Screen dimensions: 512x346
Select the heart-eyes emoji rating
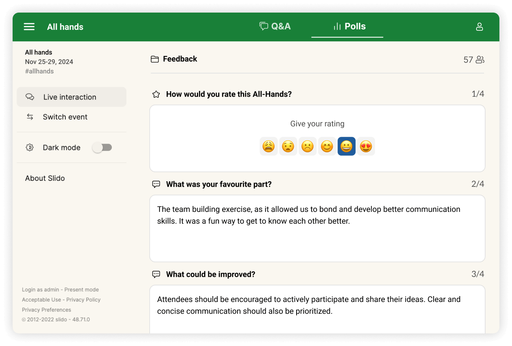pyautogui.click(x=366, y=146)
